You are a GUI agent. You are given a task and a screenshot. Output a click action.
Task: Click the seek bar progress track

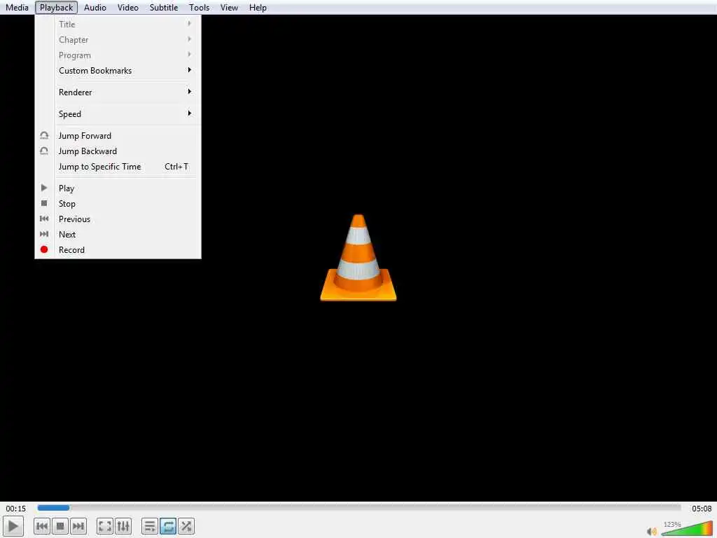[x=359, y=507]
